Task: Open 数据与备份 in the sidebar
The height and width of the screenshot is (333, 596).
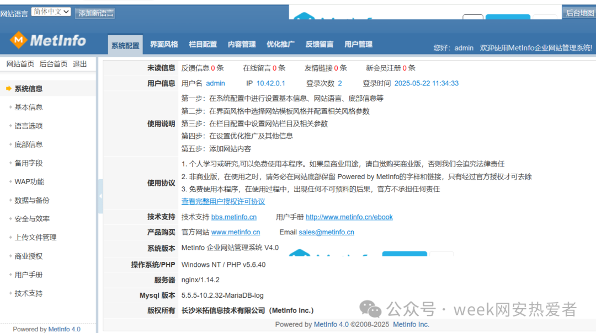Action: [32, 201]
